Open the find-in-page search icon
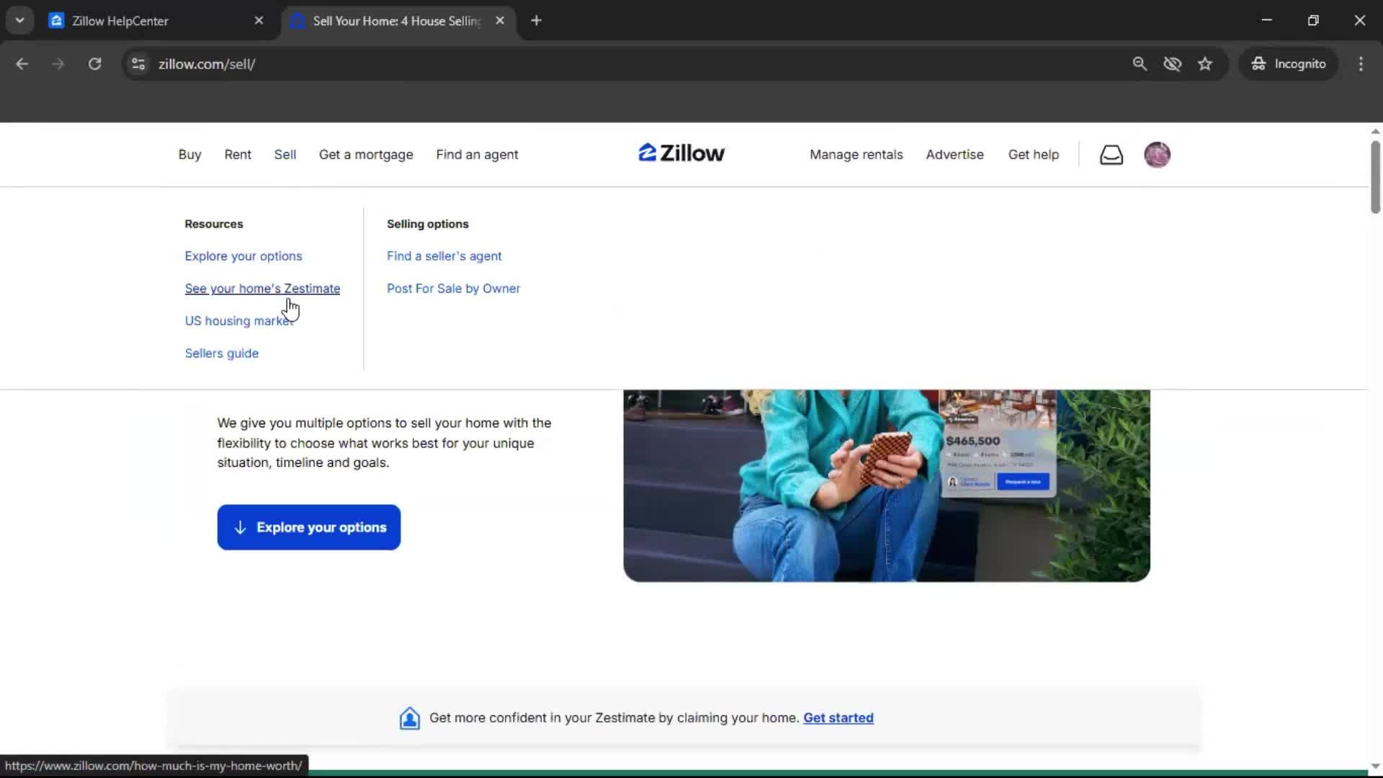Screen dimensions: 1383x778 click(x=1140, y=63)
